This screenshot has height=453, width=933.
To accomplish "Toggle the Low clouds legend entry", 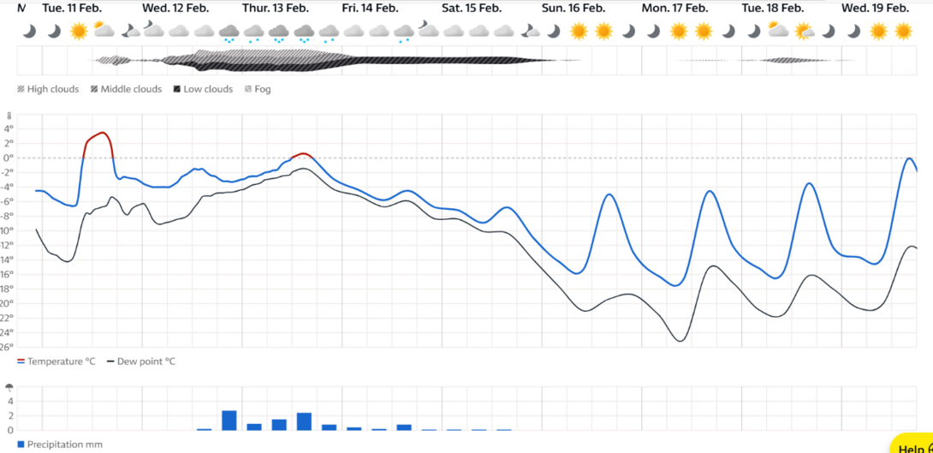I will click(x=203, y=89).
